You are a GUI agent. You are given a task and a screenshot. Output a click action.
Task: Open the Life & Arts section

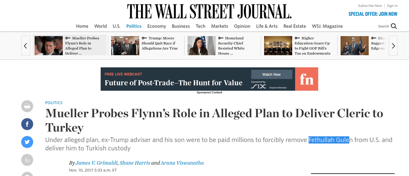click(x=267, y=26)
